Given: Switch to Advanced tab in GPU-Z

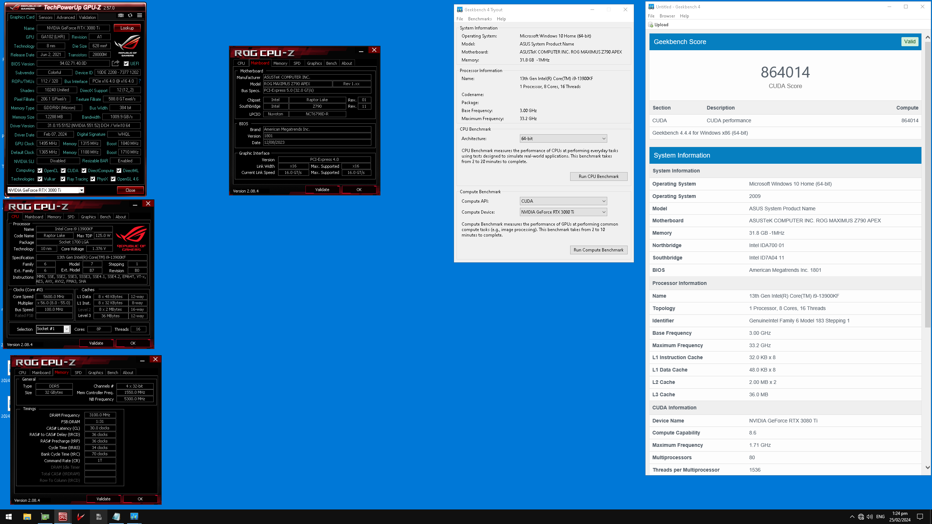Looking at the screenshot, I should [x=66, y=17].
